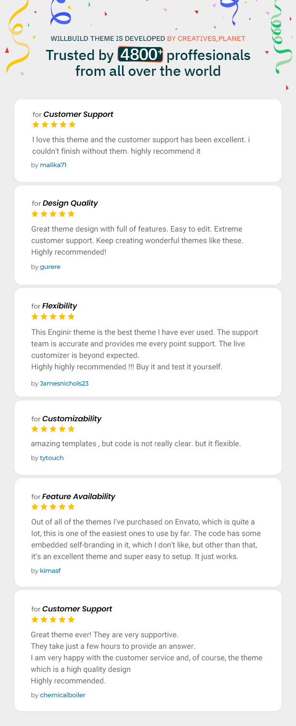
Task: Click the middle star in chemicalboiler's rating
Action: pos(53,619)
